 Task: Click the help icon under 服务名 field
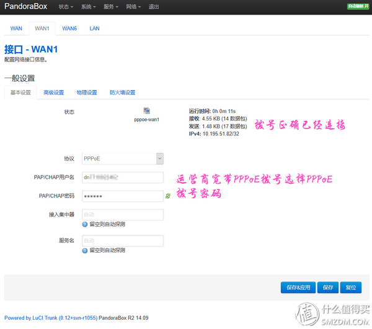pos(85,251)
